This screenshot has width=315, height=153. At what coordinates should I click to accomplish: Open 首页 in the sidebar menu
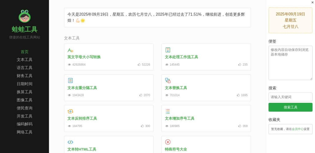pyautogui.click(x=24, y=52)
